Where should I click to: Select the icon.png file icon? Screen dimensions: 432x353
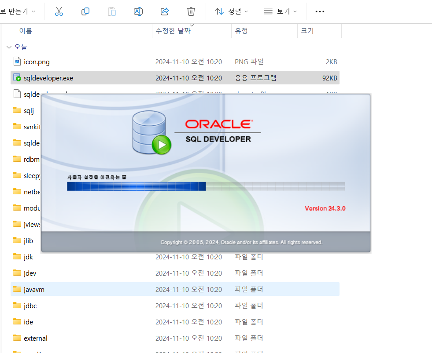tap(17, 62)
